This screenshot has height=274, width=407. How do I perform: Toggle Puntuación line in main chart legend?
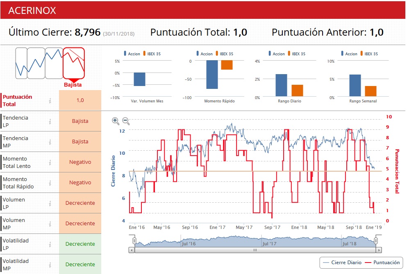pos(382,262)
